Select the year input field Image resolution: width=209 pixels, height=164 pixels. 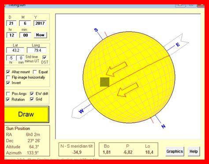(40, 23)
